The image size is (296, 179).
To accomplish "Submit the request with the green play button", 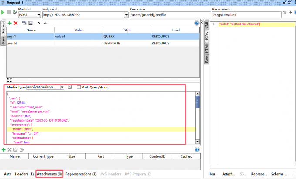I will (3, 13).
